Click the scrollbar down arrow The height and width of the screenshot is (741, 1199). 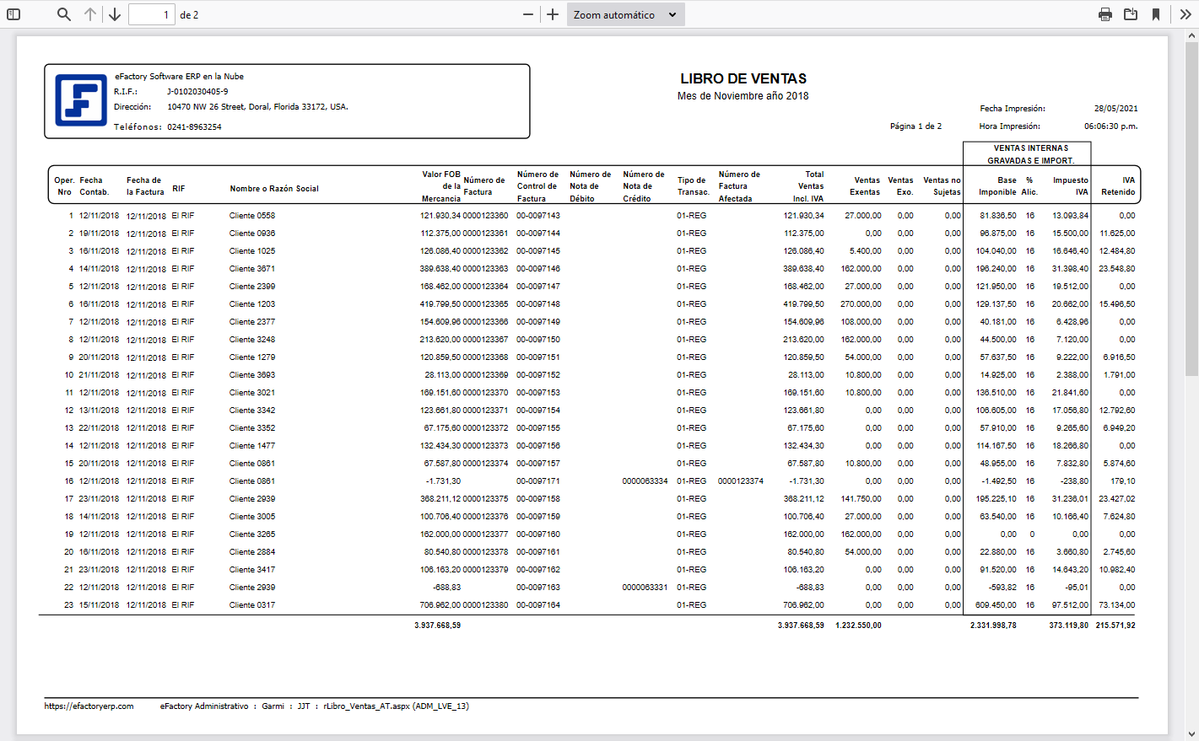tap(1191, 734)
